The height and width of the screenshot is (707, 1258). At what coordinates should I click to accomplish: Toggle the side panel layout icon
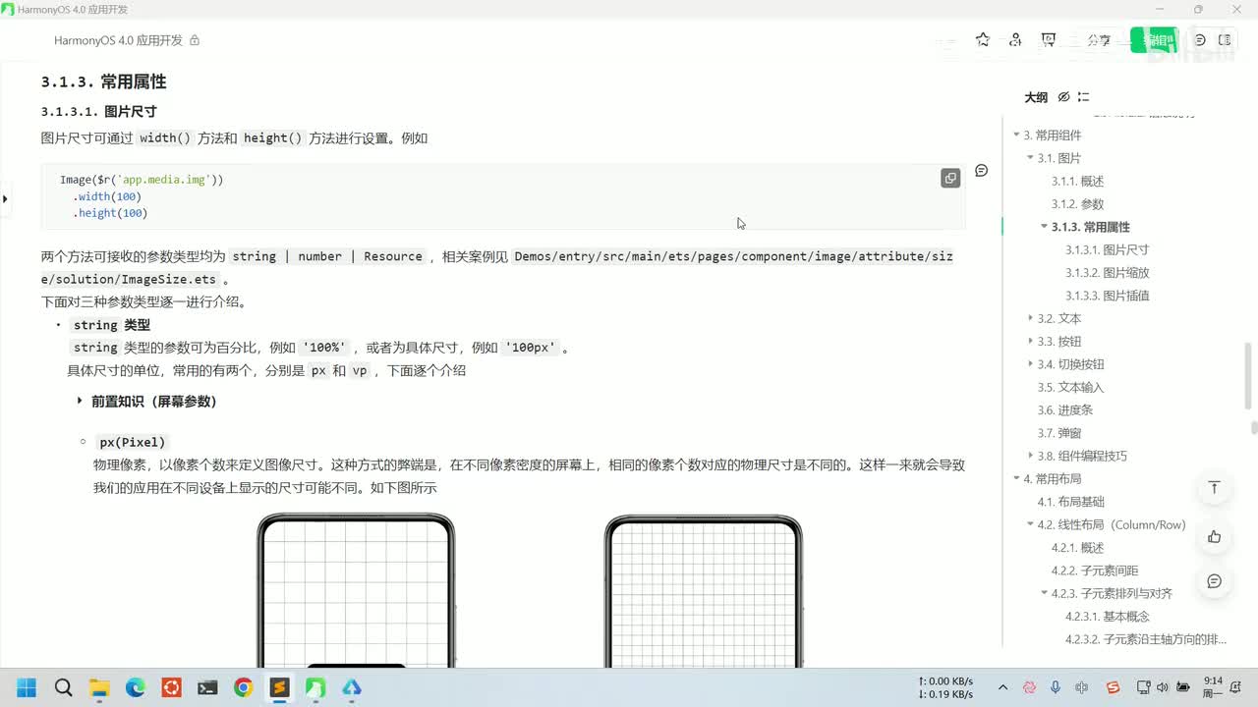[1225, 40]
